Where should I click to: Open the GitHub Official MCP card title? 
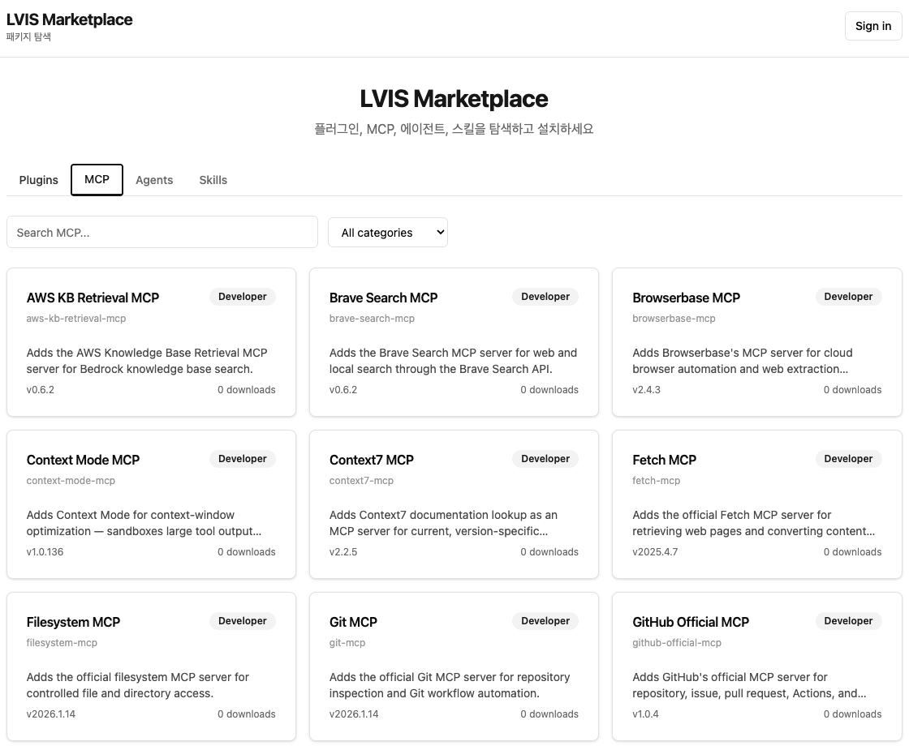(691, 622)
